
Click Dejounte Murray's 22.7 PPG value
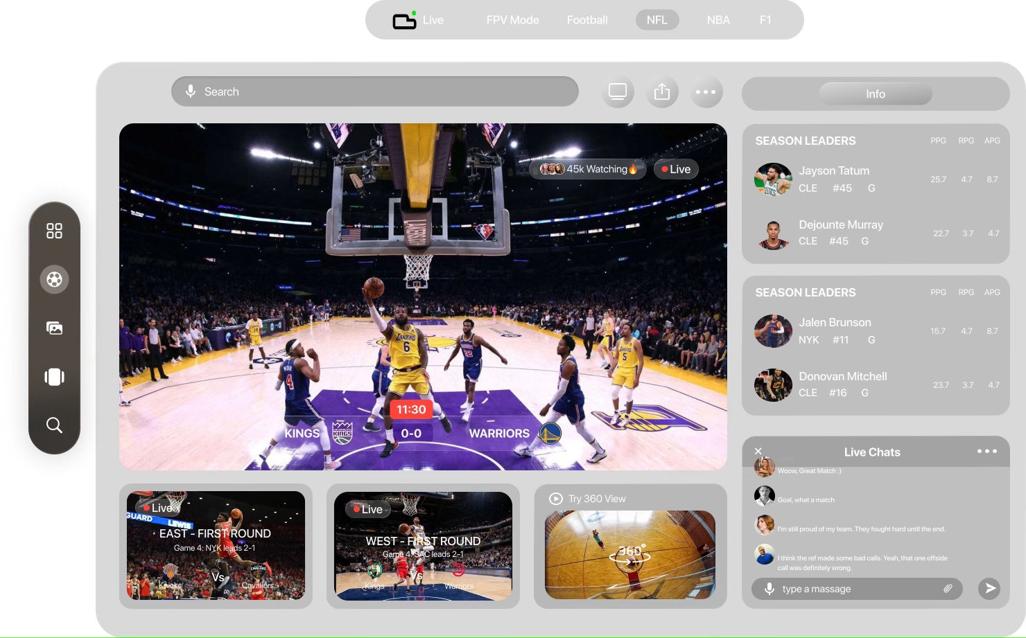941,233
